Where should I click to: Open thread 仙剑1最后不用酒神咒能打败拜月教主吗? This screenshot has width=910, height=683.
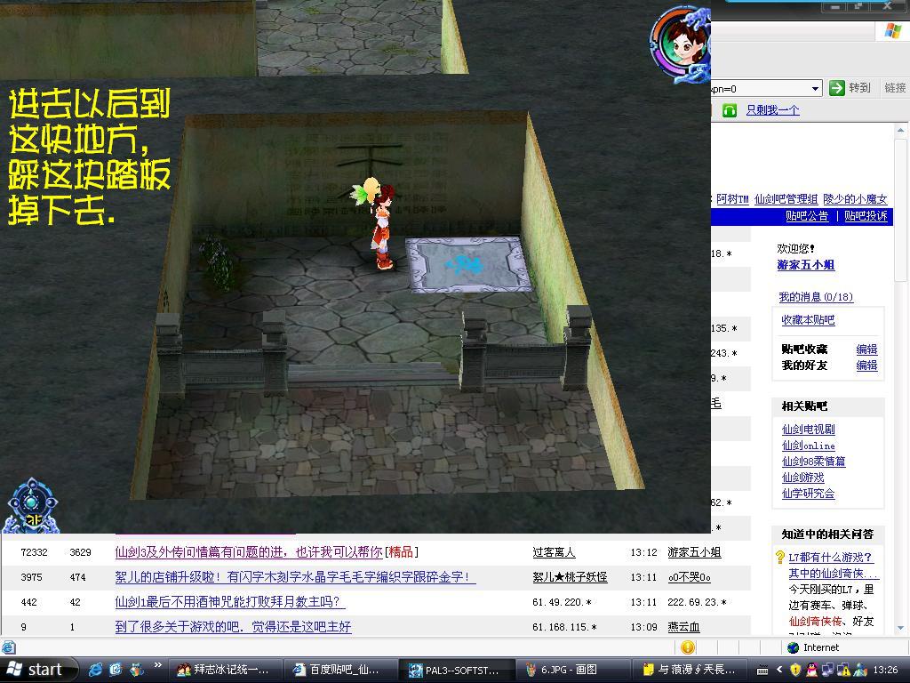(x=230, y=602)
